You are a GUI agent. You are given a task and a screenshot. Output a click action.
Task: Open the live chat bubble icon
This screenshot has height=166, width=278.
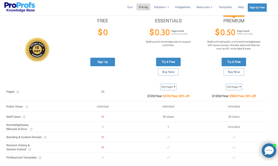pos(269,151)
